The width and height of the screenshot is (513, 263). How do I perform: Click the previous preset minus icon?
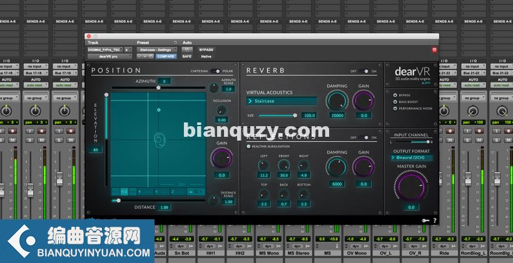click(x=140, y=56)
